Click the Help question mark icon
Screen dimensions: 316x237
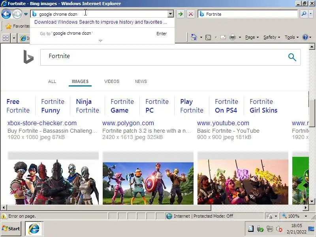pos(305,37)
